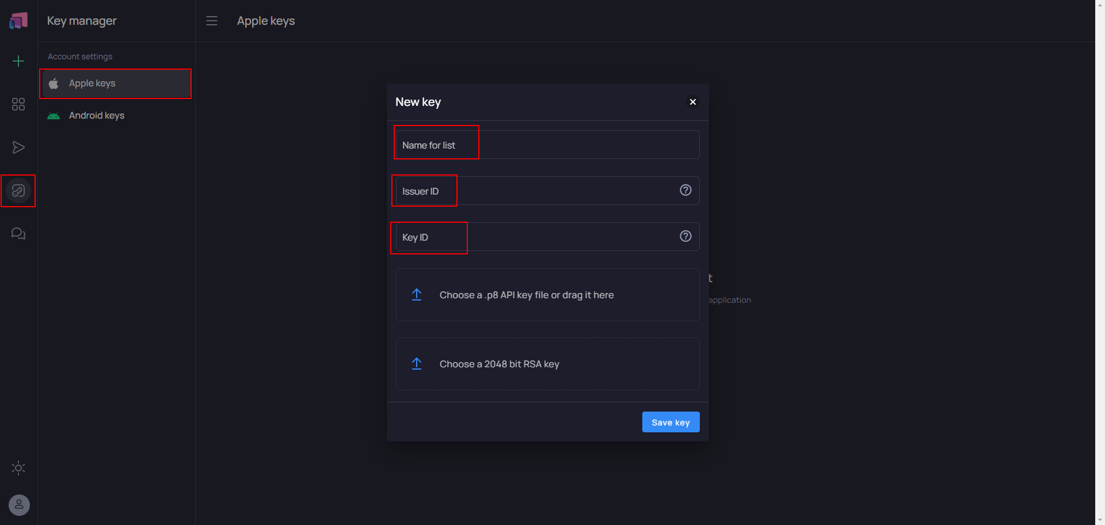The height and width of the screenshot is (525, 1105).
Task: Open the apps grid icon in the sidebar
Action: (18, 104)
